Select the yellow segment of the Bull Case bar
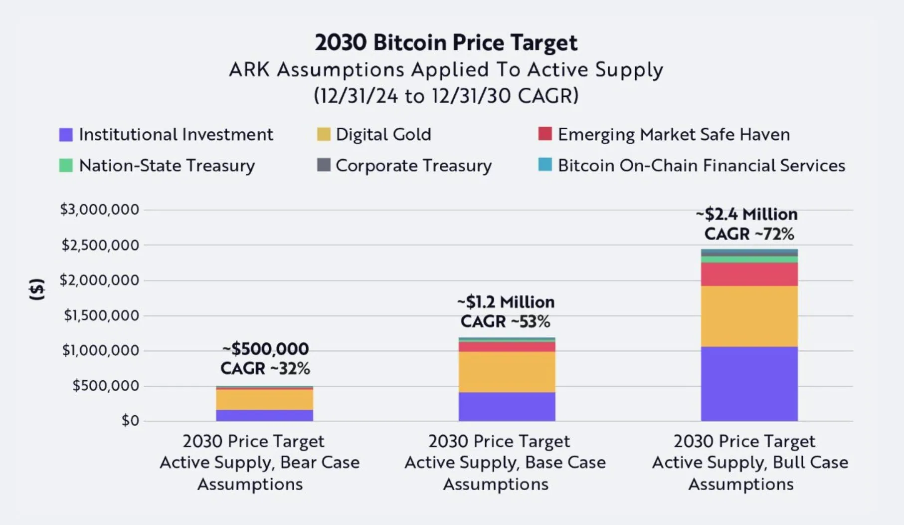This screenshot has height=525, width=904. click(749, 316)
